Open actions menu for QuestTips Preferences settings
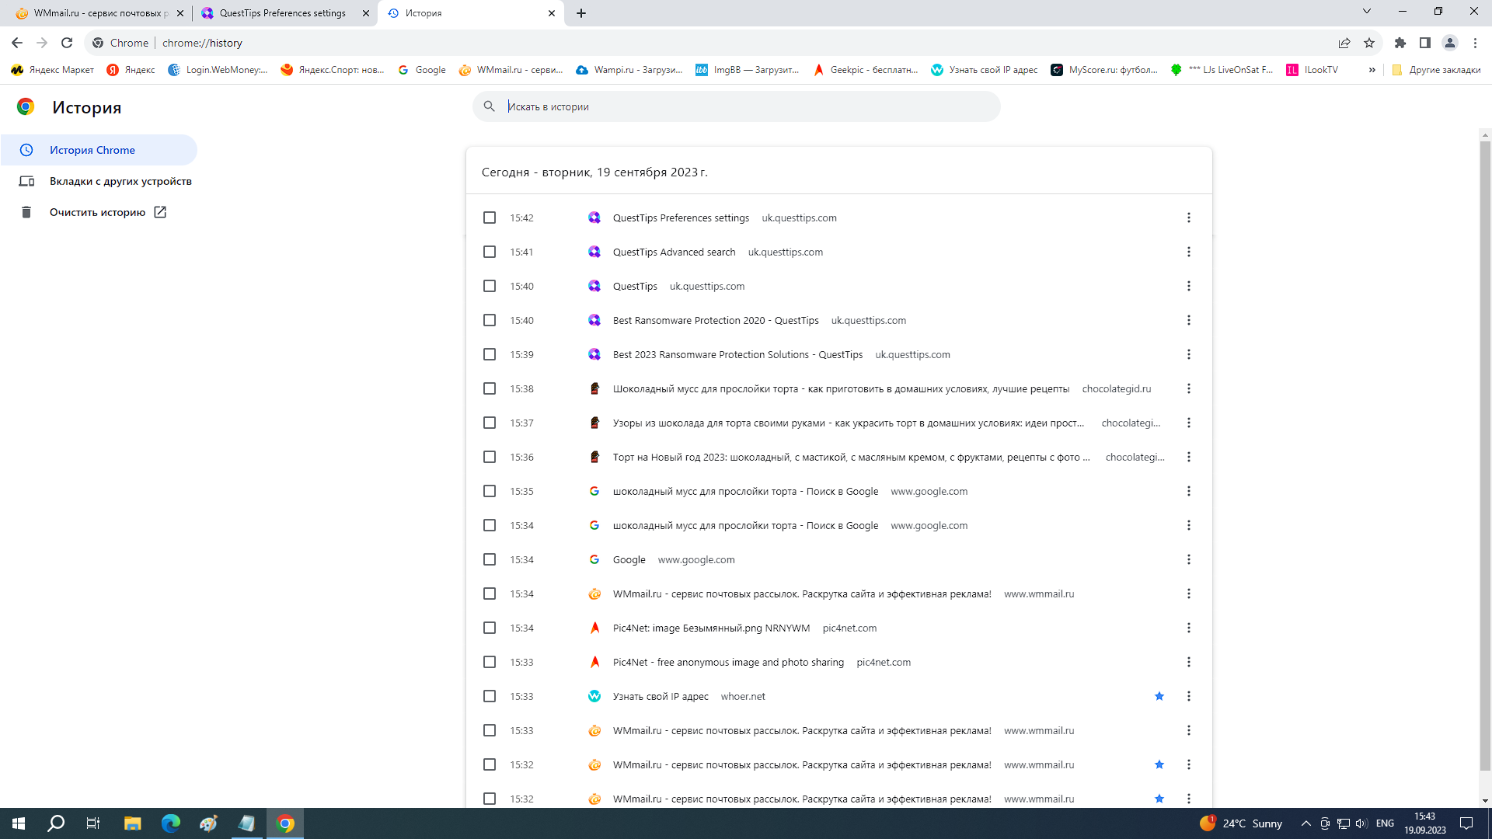The height and width of the screenshot is (839, 1492). click(1188, 218)
